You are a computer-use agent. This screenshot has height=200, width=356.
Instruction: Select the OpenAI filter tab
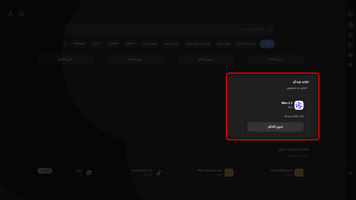[131, 43]
